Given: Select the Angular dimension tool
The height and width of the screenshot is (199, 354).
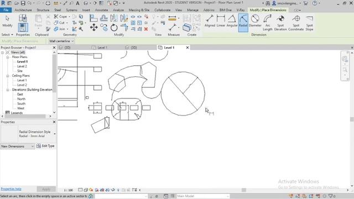Looking at the screenshot, I should [x=232, y=21].
